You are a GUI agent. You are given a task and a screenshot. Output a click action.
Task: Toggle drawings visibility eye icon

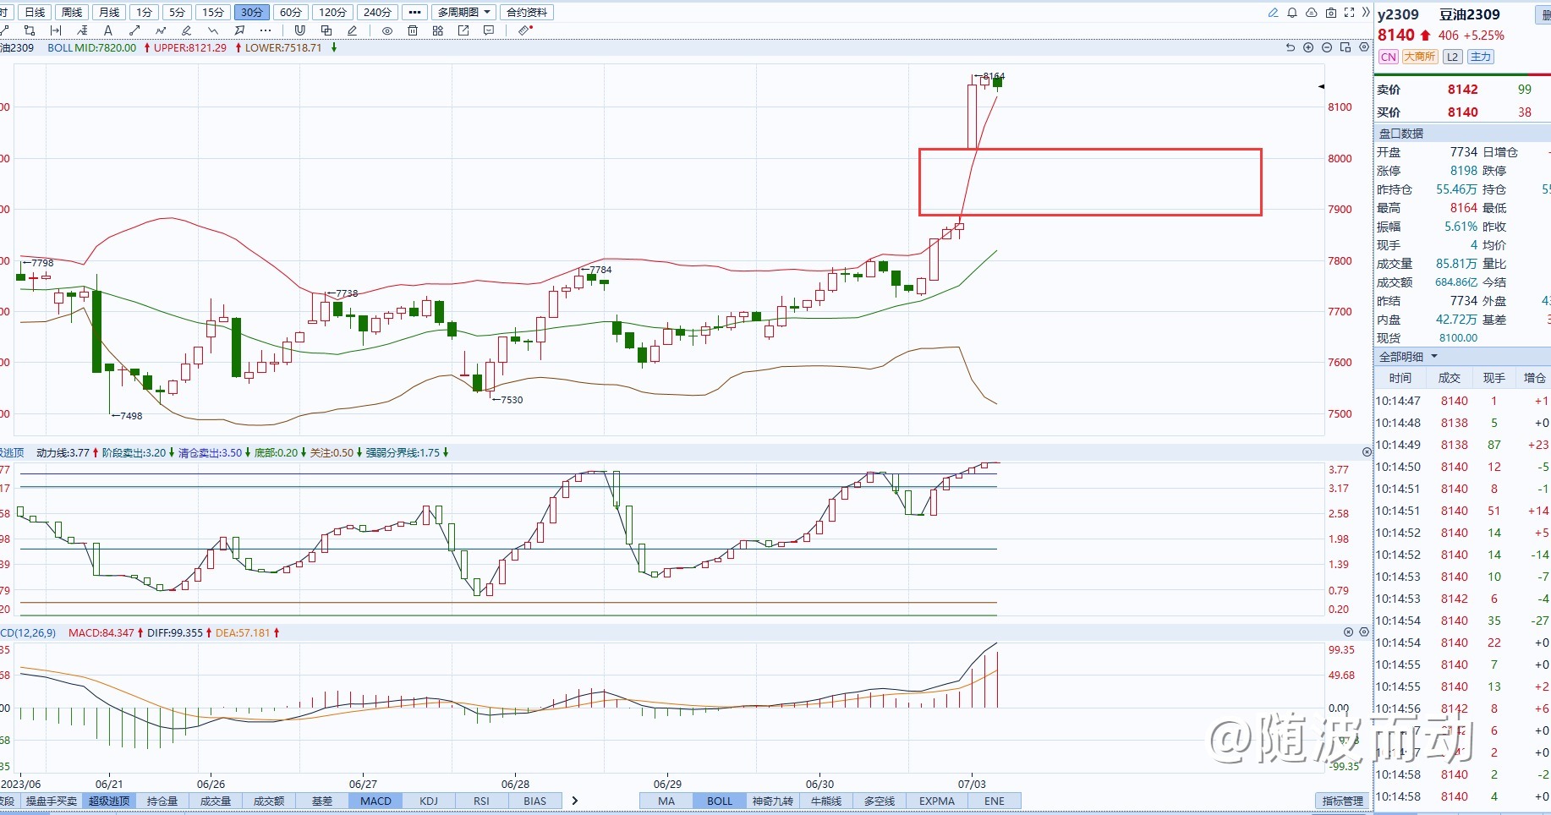click(x=387, y=30)
